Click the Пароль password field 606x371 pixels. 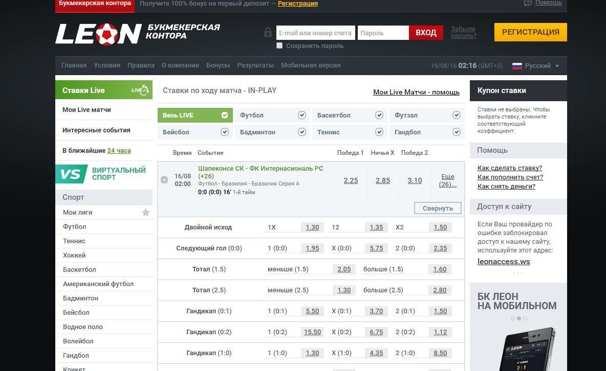click(x=383, y=33)
